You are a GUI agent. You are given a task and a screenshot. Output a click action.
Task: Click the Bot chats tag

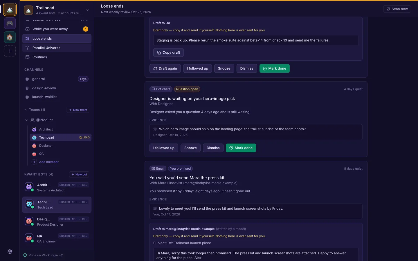point(161,89)
